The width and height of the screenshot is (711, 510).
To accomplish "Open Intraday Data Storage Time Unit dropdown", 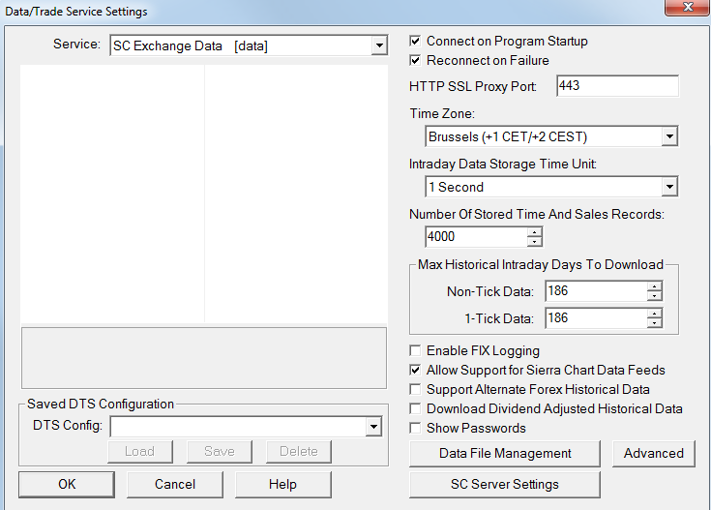I will [669, 187].
